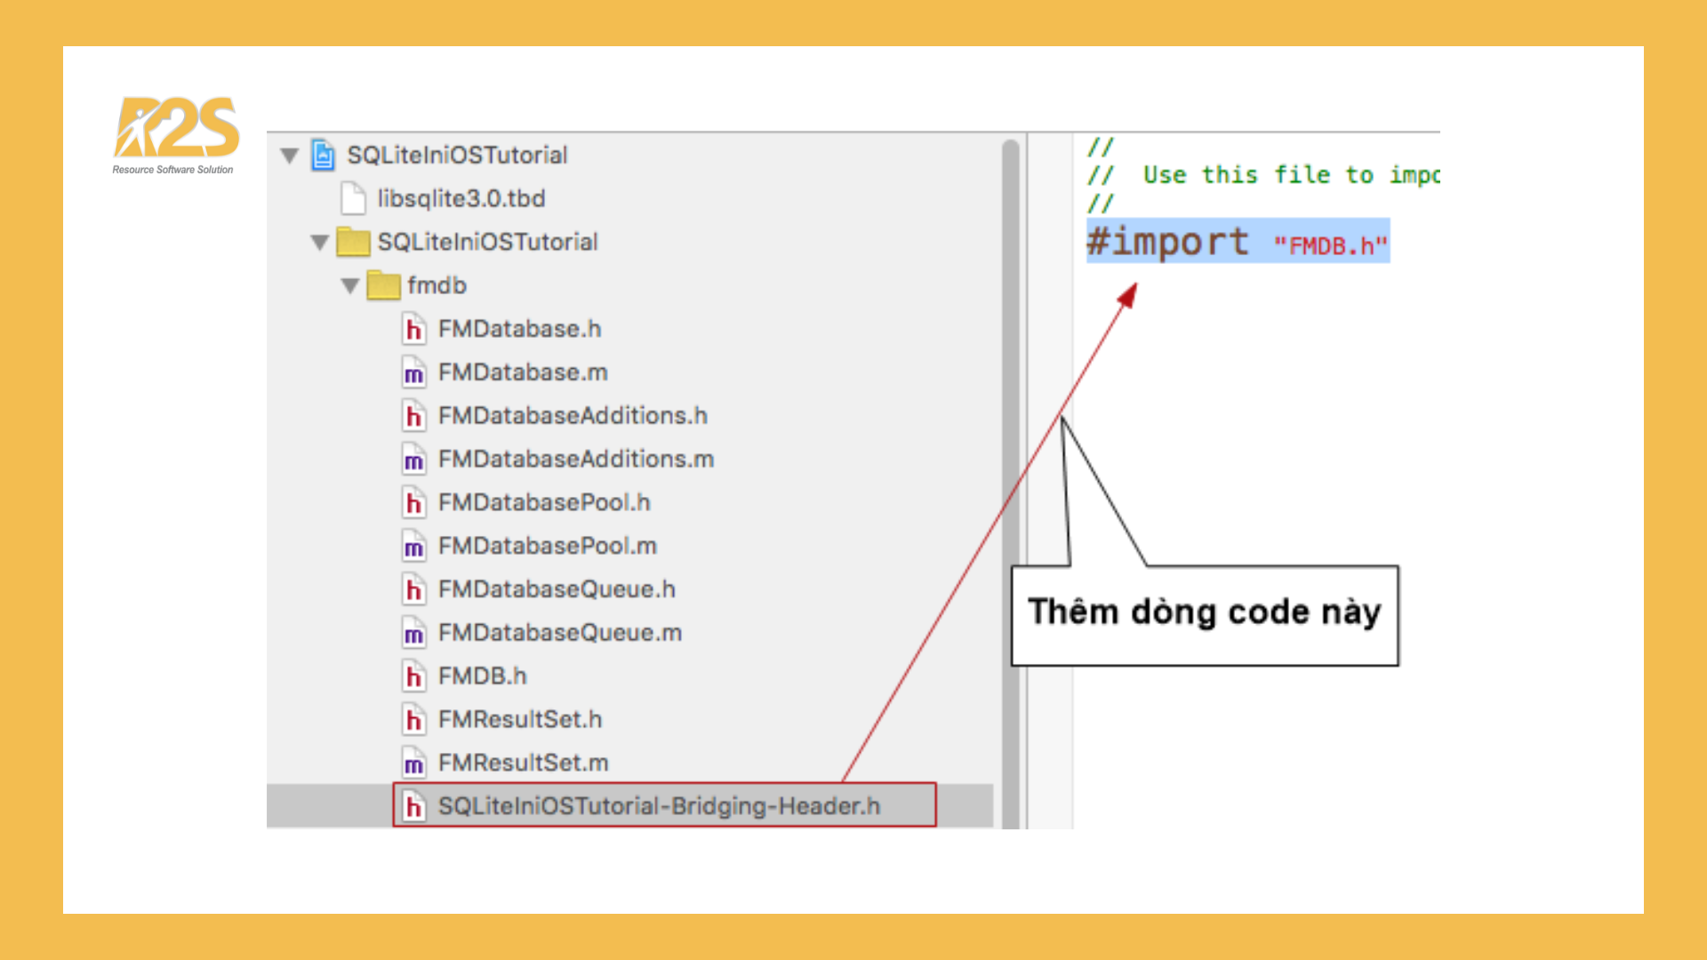Screen dimensions: 1707x960
Task: Click the SQLiteInIOSTutorial project file icon
Action: tap(323, 155)
